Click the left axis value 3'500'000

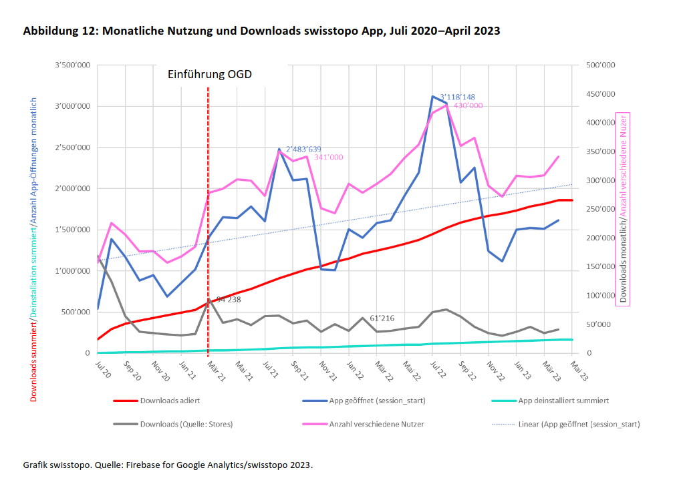(x=73, y=65)
